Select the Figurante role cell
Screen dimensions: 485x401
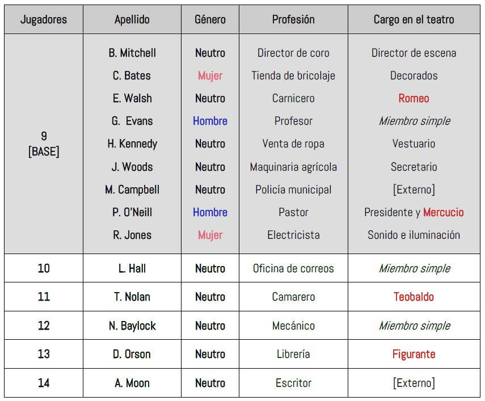[414, 354]
